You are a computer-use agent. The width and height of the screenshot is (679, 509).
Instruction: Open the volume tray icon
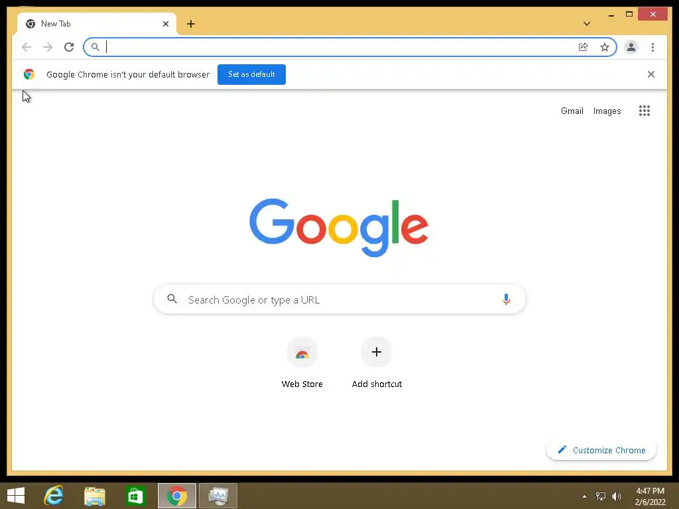pos(617,496)
